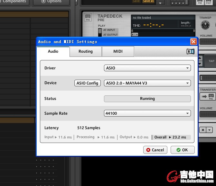Open the Device dropdown ASIO 2.0 - MAYA44 V3

pos(147,83)
